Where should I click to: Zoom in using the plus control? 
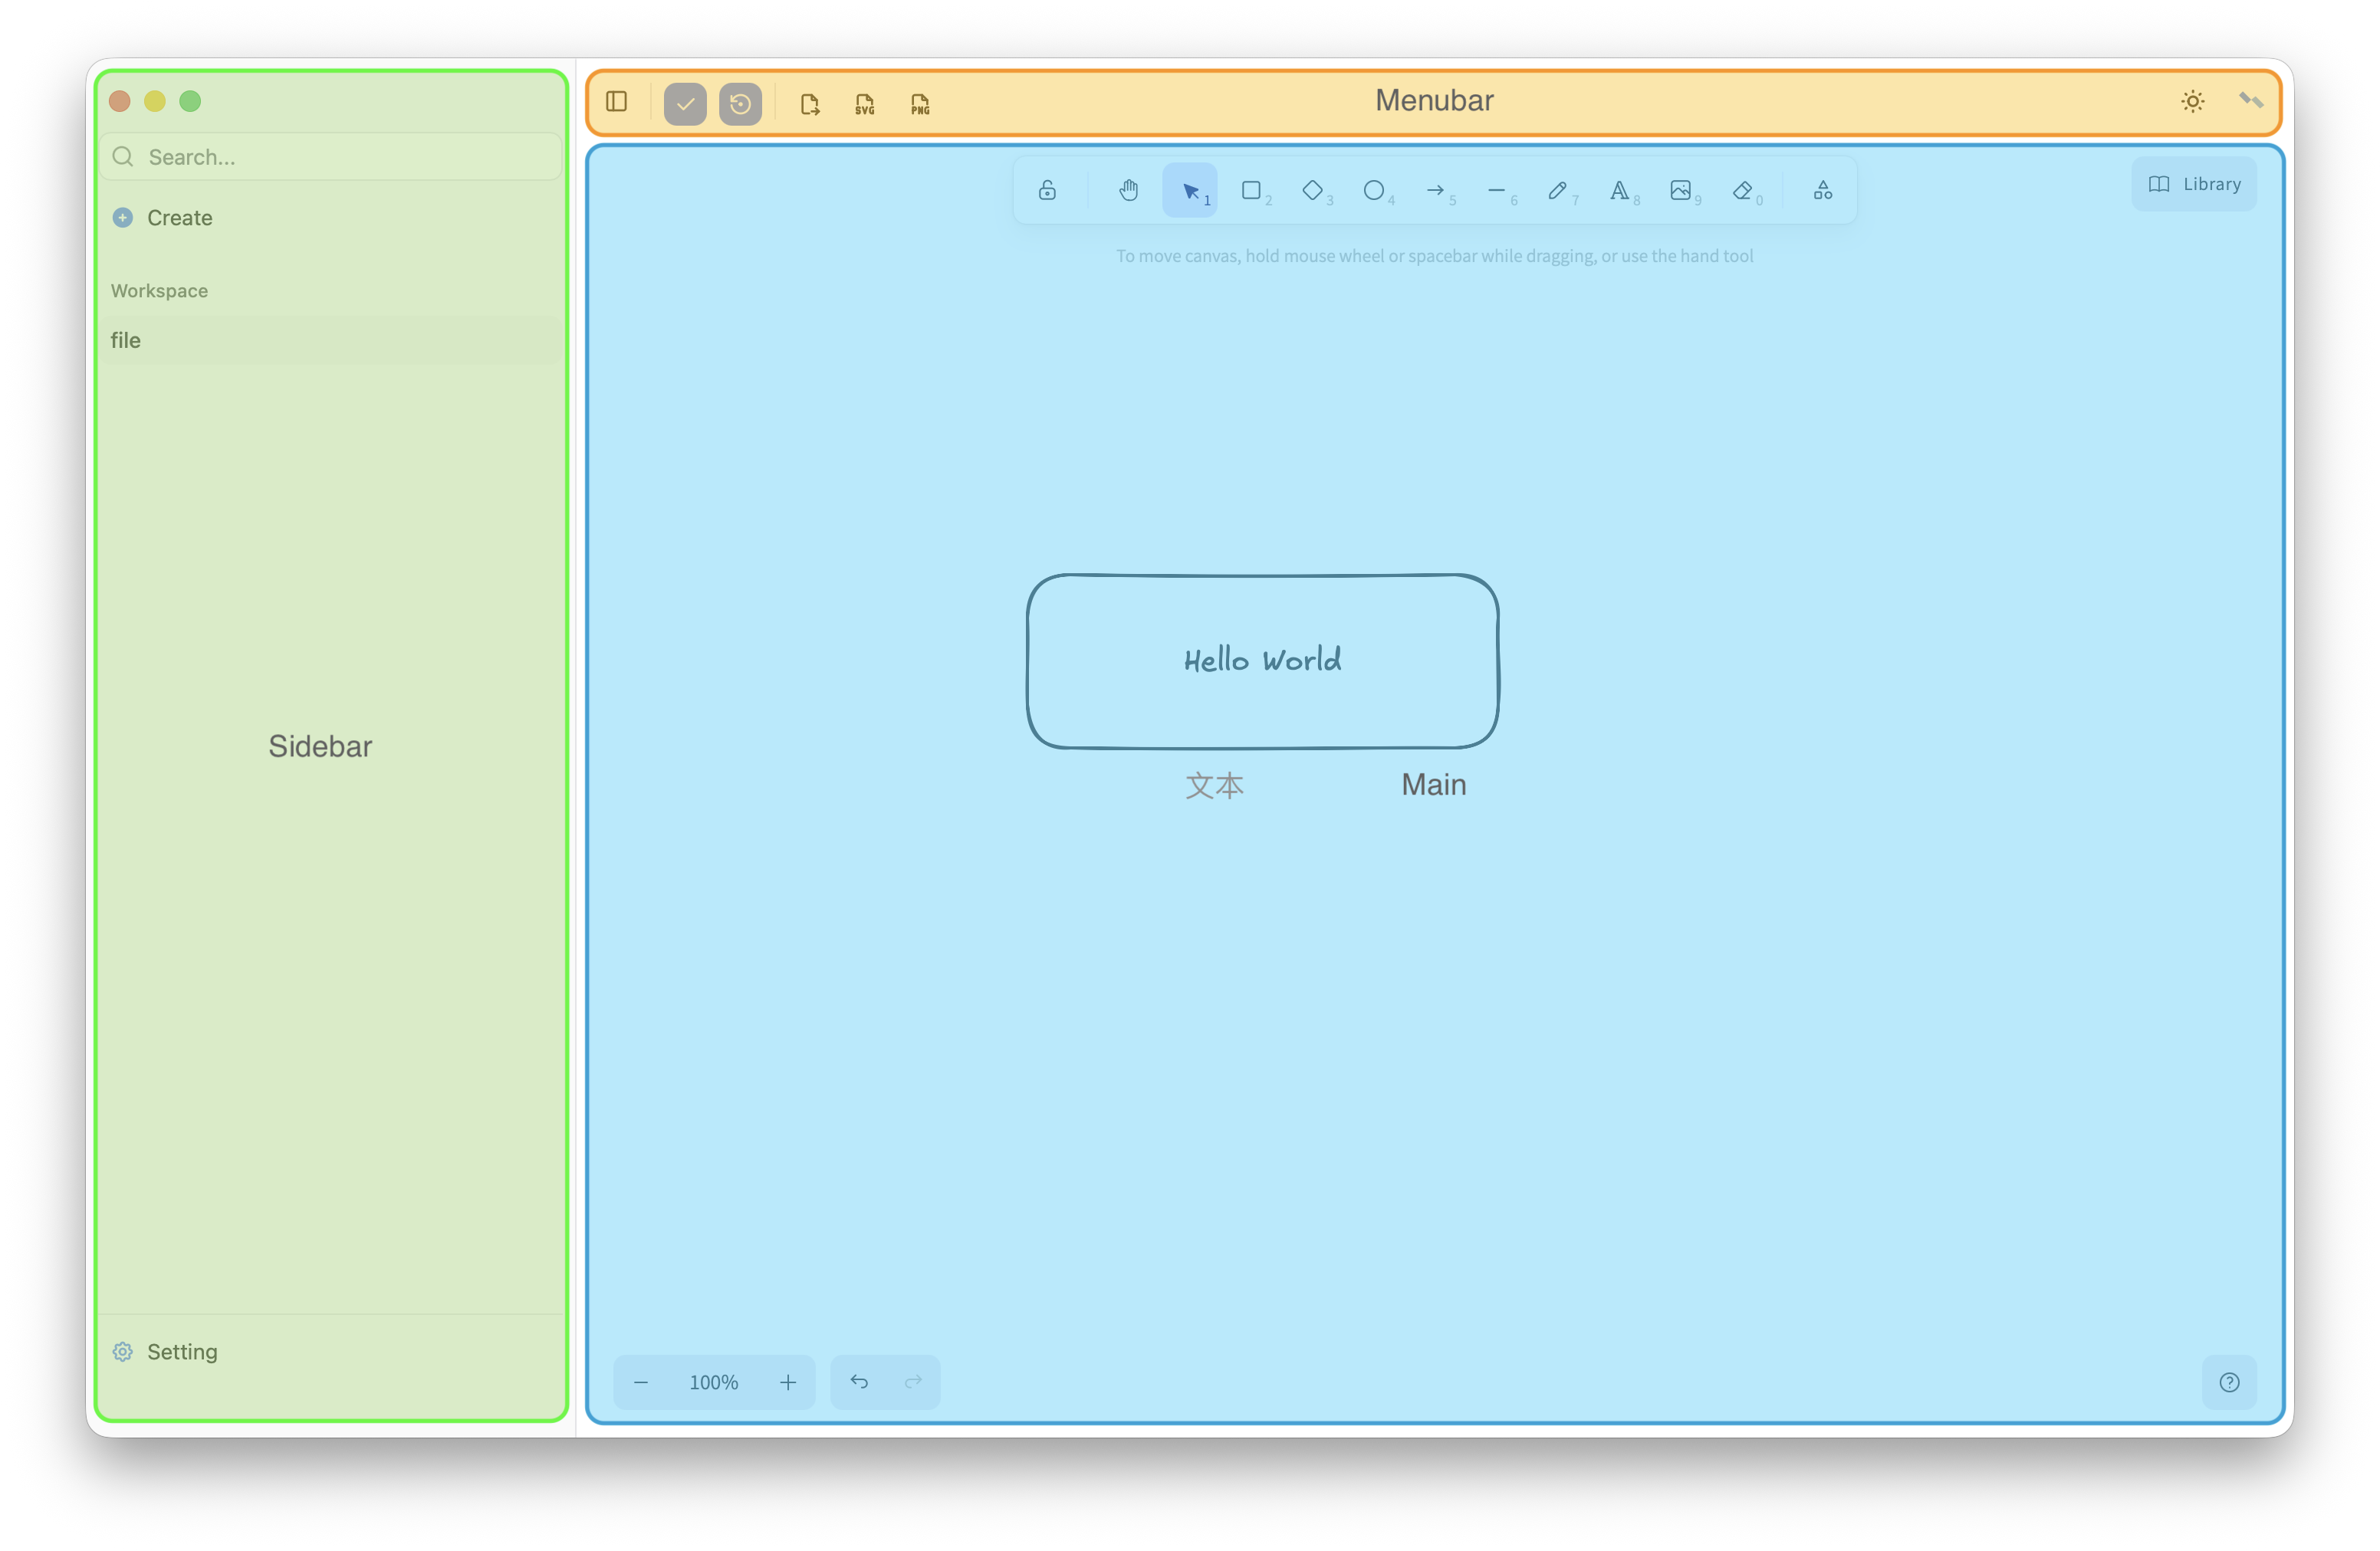[788, 1382]
